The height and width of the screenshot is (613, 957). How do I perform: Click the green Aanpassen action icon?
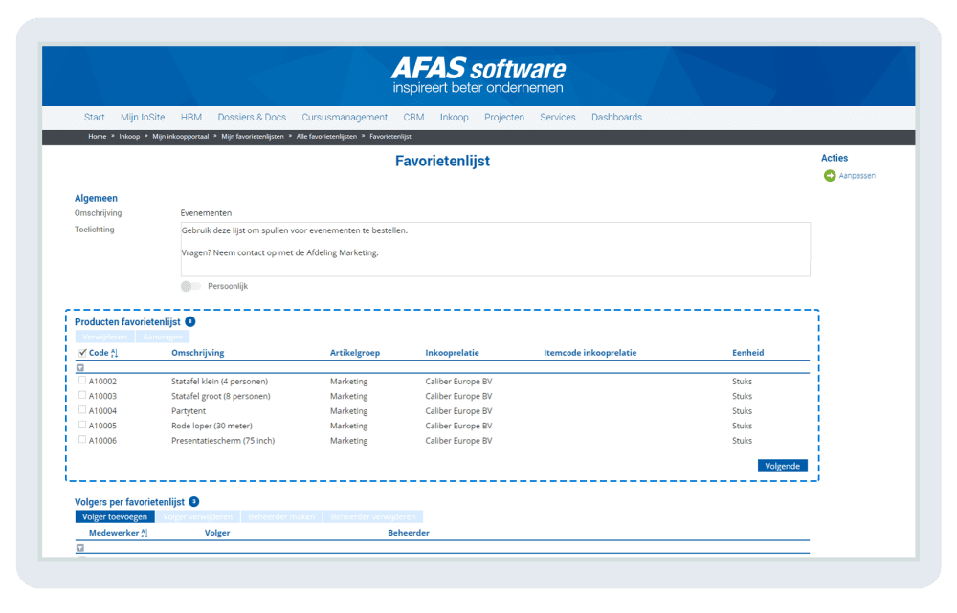[x=827, y=175]
